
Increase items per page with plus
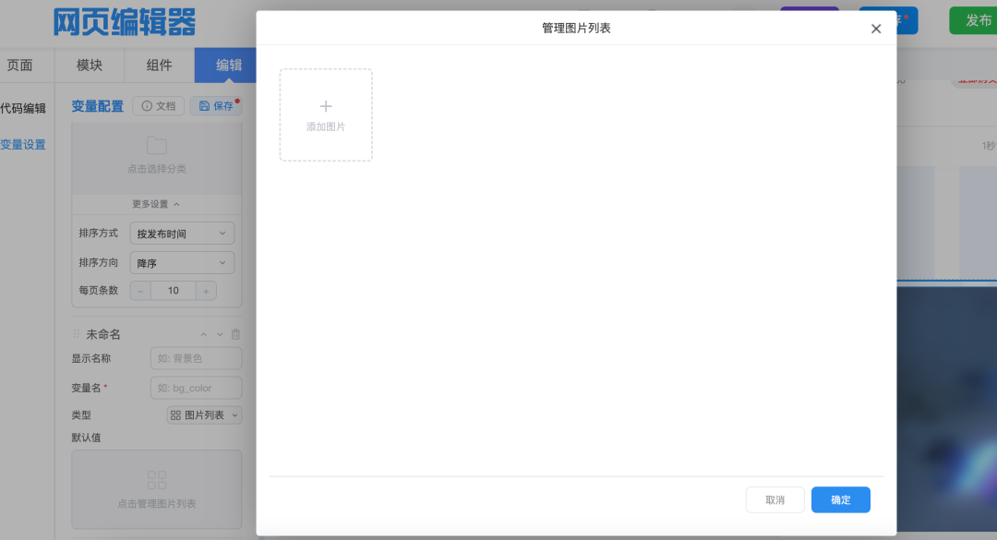click(206, 291)
